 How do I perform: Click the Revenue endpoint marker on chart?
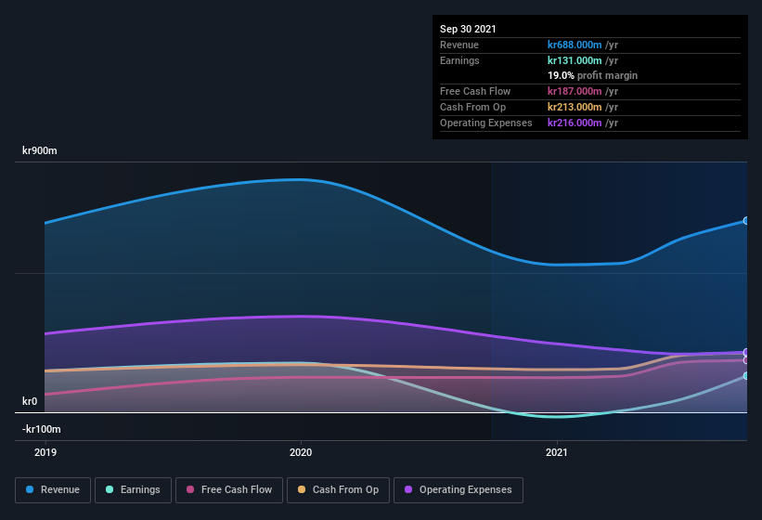[746, 221]
